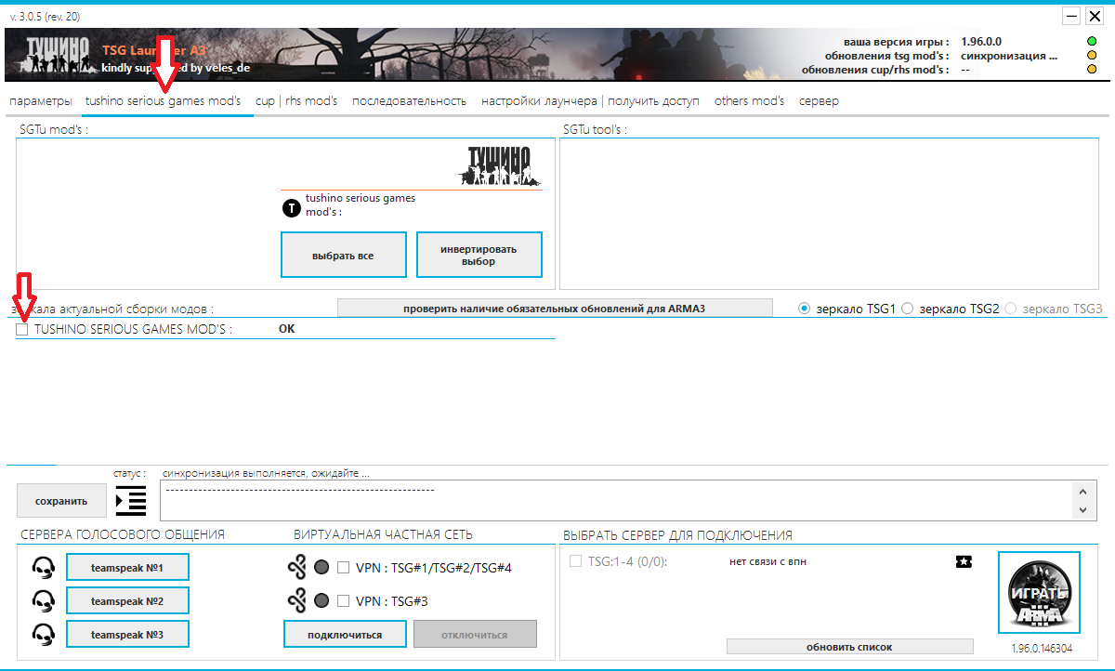This screenshot has width=1115, height=671.
Task: Select the зеркало TSG2 radio button
Action: click(x=908, y=308)
